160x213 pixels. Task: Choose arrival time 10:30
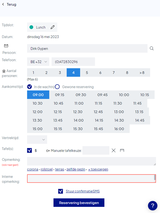tap(37, 103)
